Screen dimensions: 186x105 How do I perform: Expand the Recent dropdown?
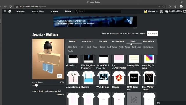coord(73,41)
